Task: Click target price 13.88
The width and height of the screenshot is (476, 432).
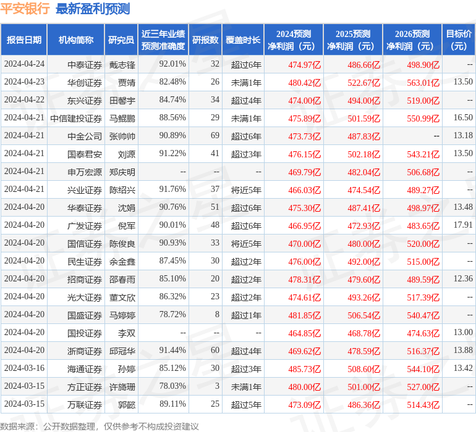Action: (463, 350)
